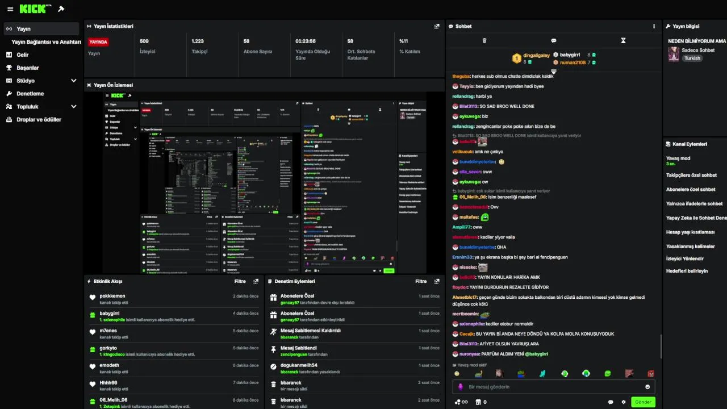Viewport: 727px width, 409px height.
Task: Select gorkyto row in activity feed
Action: (x=174, y=350)
